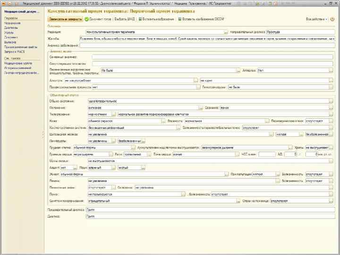Expand the Аппетит field choice list
The width and height of the screenshot is (340, 255).
(331, 70)
